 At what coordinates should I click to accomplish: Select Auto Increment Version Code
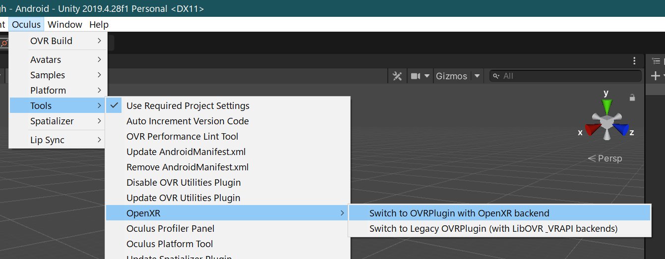228,121
